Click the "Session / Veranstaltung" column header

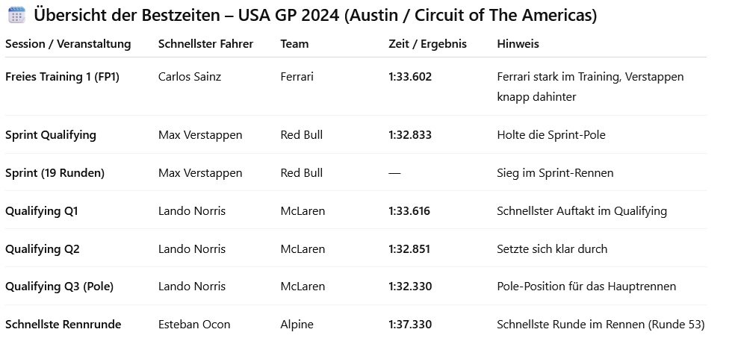68,44
